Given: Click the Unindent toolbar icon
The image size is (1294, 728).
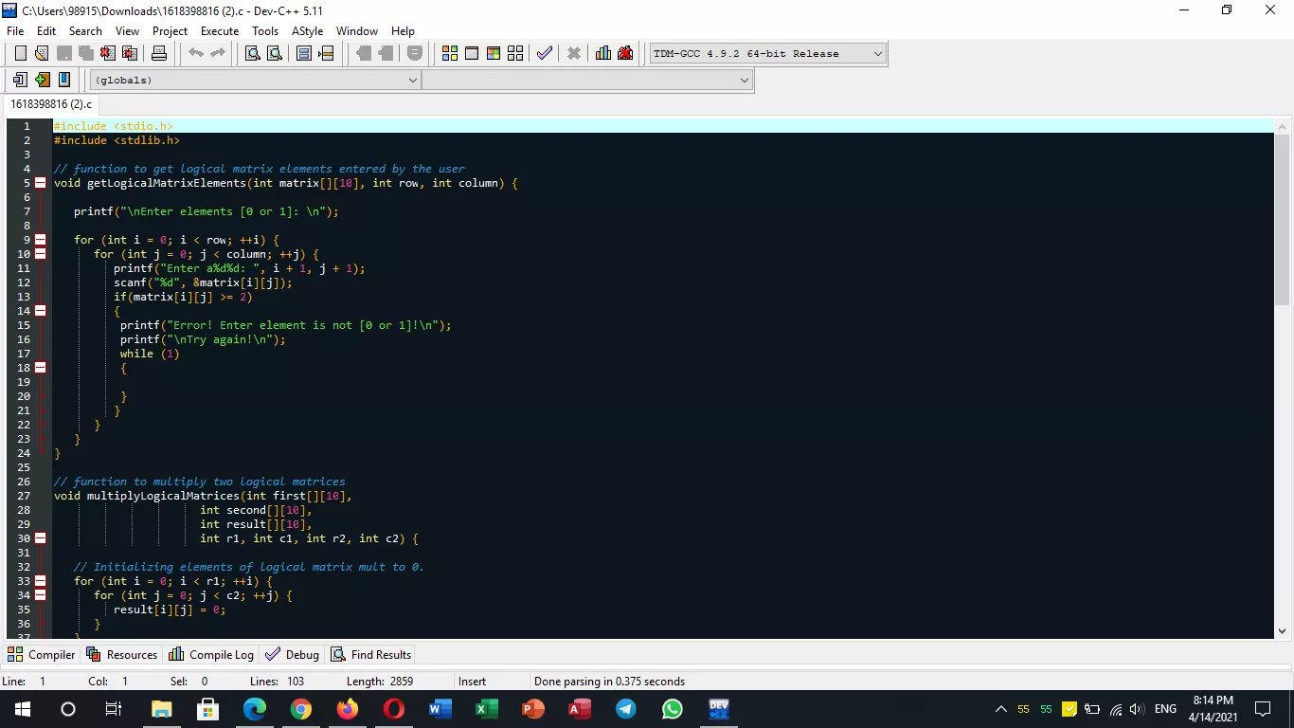Looking at the screenshot, I should point(386,53).
